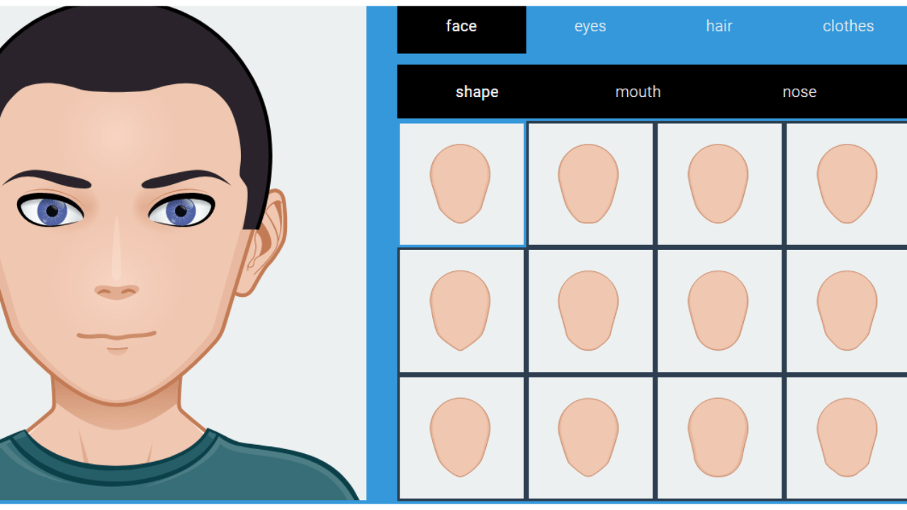The height and width of the screenshot is (510, 907).
Task: Select the face tab
Action: [461, 27]
